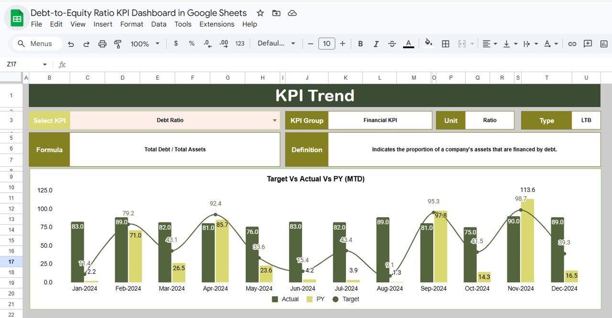
Task: Toggle italic formatting
Action: [376, 43]
